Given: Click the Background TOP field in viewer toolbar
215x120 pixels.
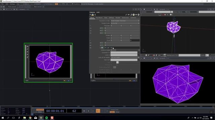Looking at the screenshot, I should [189, 55].
